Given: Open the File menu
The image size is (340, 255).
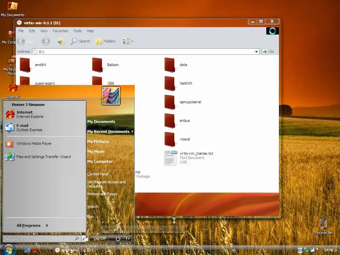Looking at the screenshot, I should [21, 31].
